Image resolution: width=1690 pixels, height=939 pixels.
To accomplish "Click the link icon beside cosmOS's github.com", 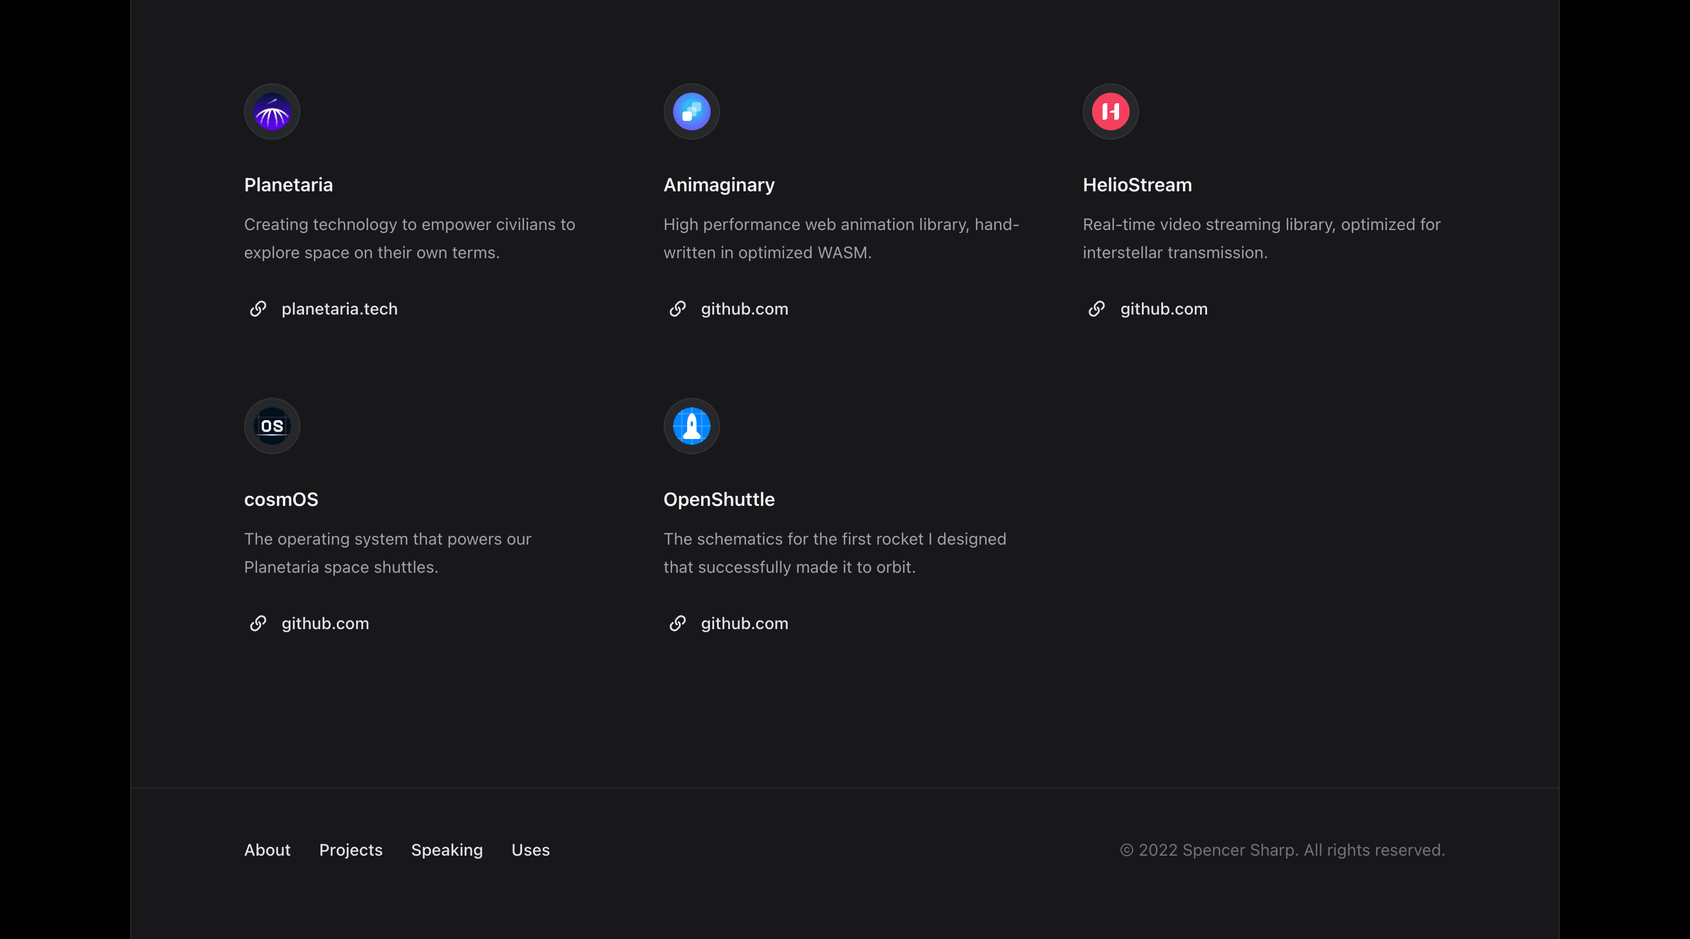I will pyautogui.click(x=258, y=623).
